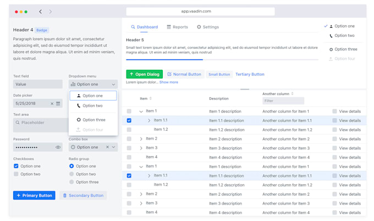Image resolution: width=374 pixels, height=221 pixels.
Task: Click the Tertiary Button
Action: click(250, 74)
